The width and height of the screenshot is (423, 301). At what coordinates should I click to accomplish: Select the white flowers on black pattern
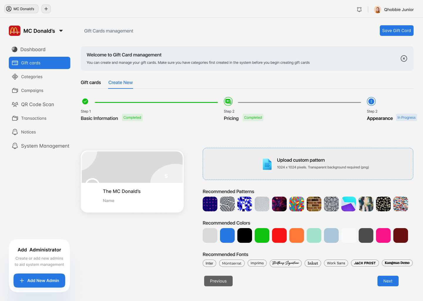click(x=383, y=204)
